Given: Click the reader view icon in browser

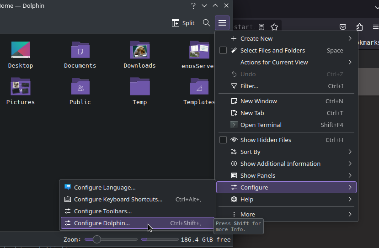Looking at the screenshot, I should 262,27.
